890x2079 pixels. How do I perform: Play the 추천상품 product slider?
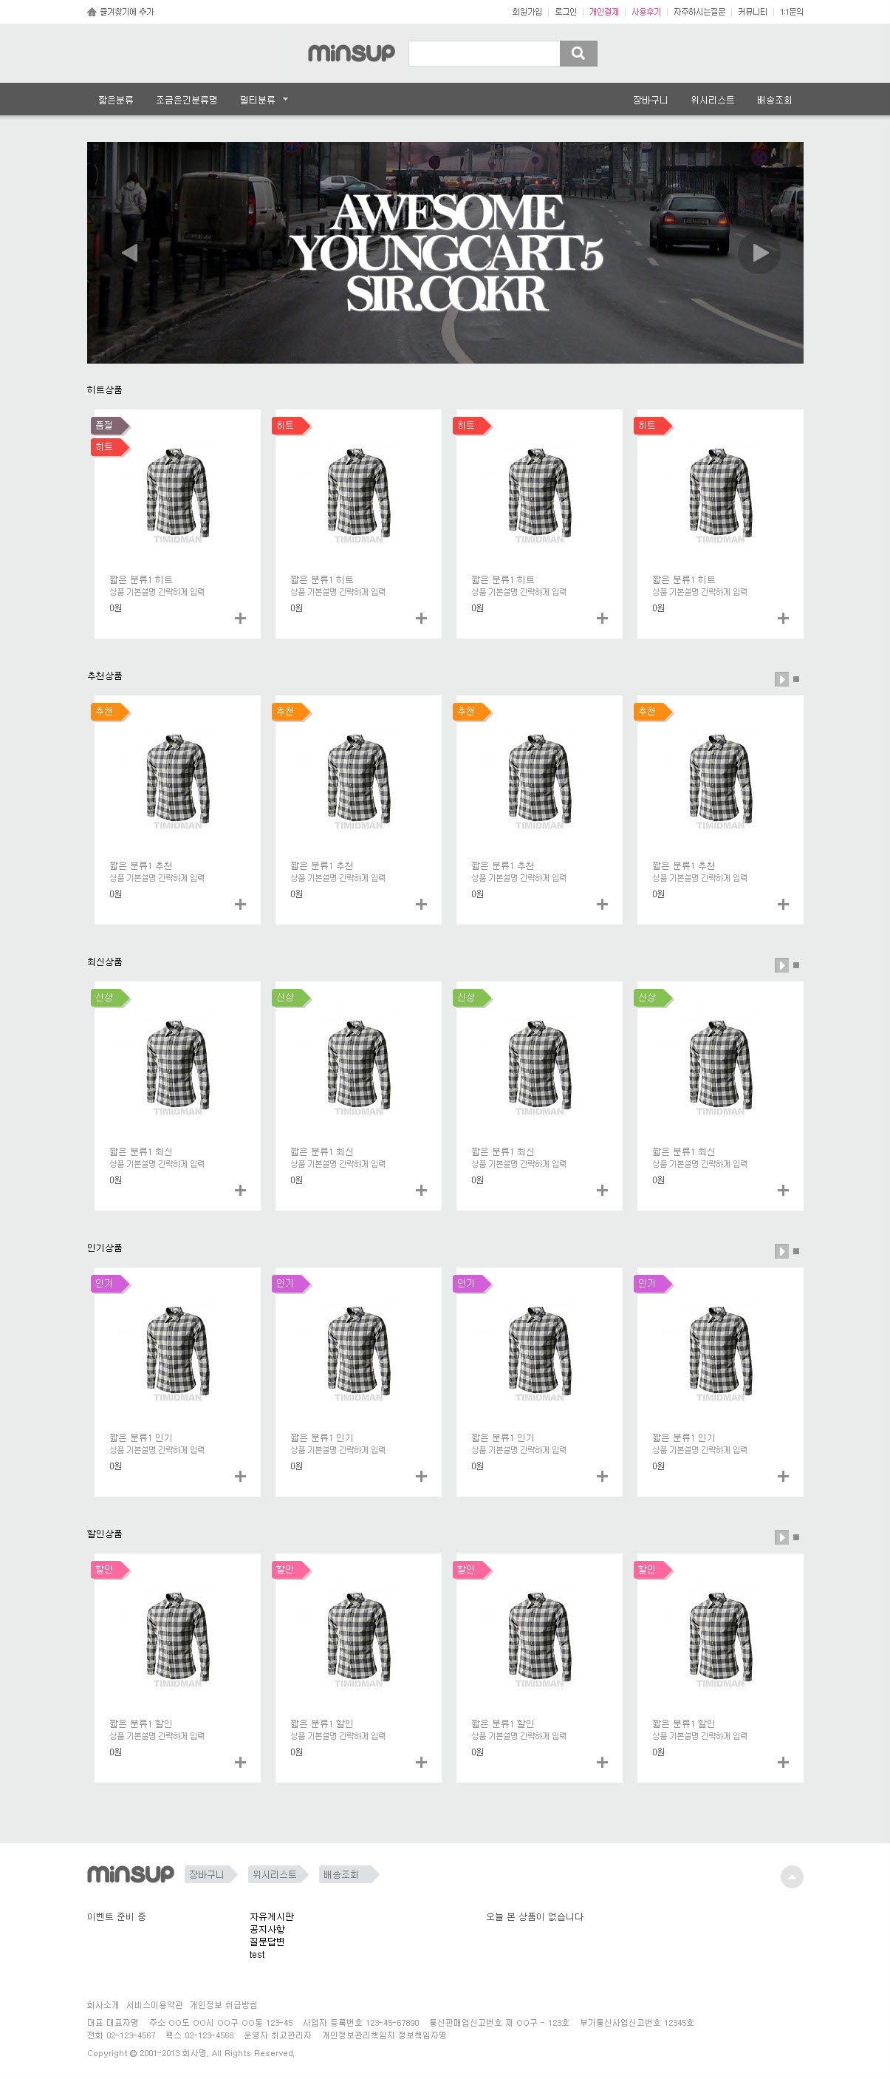pyautogui.click(x=781, y=678)
